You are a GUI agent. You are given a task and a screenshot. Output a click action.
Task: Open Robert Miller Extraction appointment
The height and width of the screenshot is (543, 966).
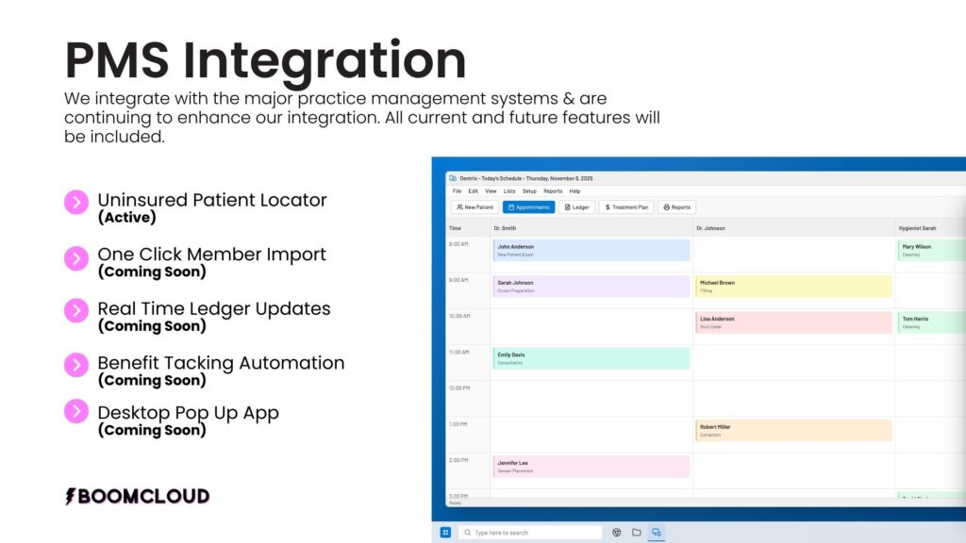click(793, 430)
